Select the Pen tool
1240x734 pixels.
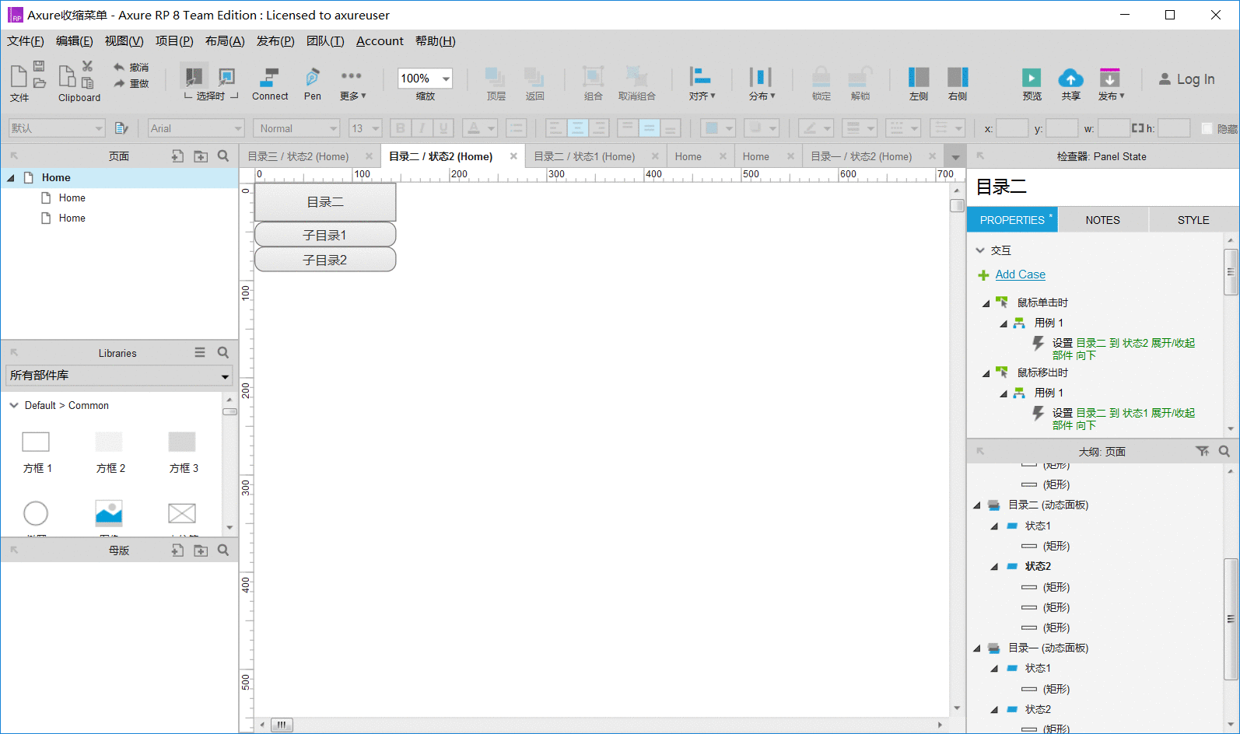[313, 84]
